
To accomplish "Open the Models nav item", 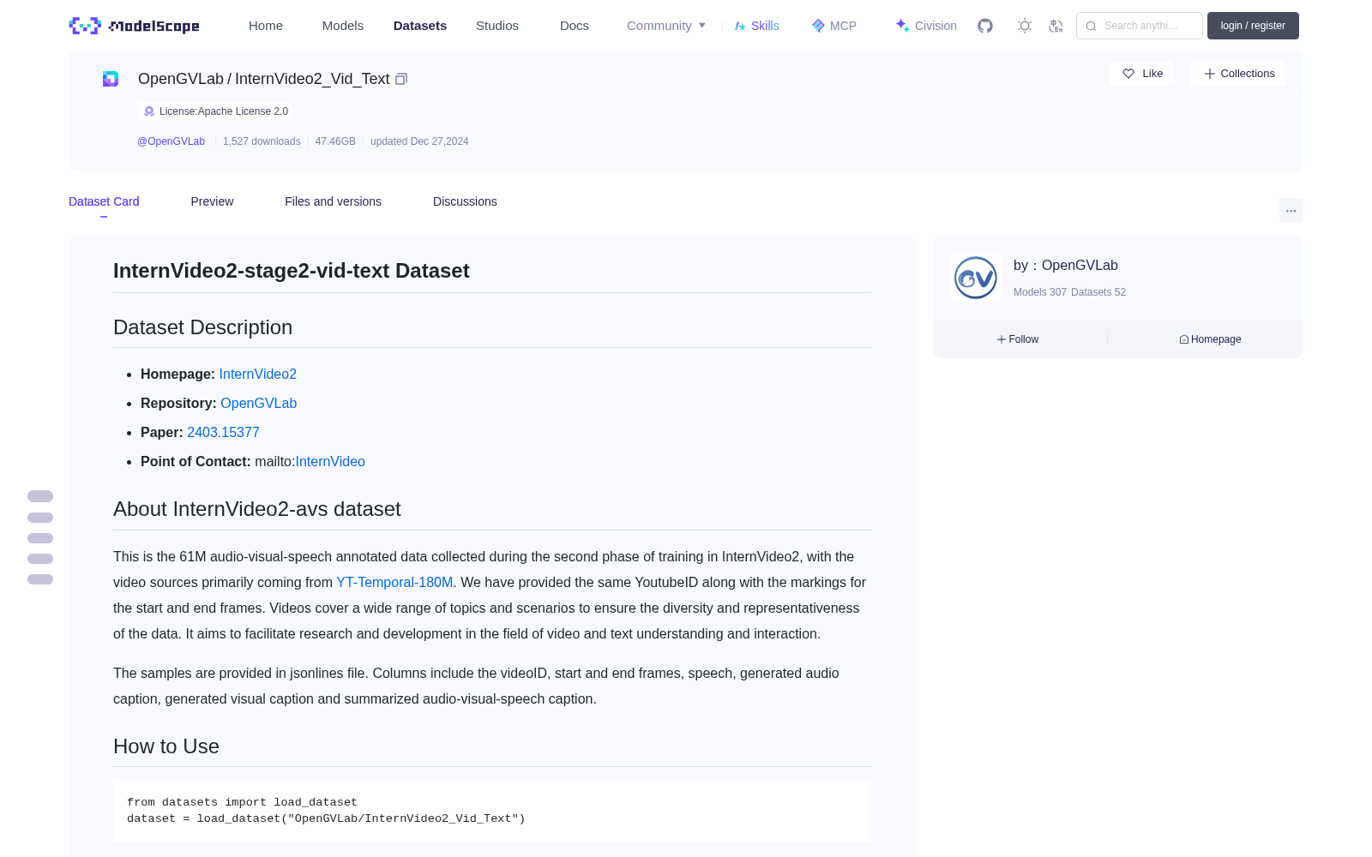I will point(343,26).
